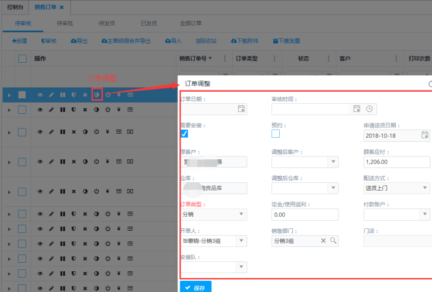Click the 导出 cloud download toolbar icon
Image resolution: width=432 pixels, height=292 pixels.
(79, 41)
